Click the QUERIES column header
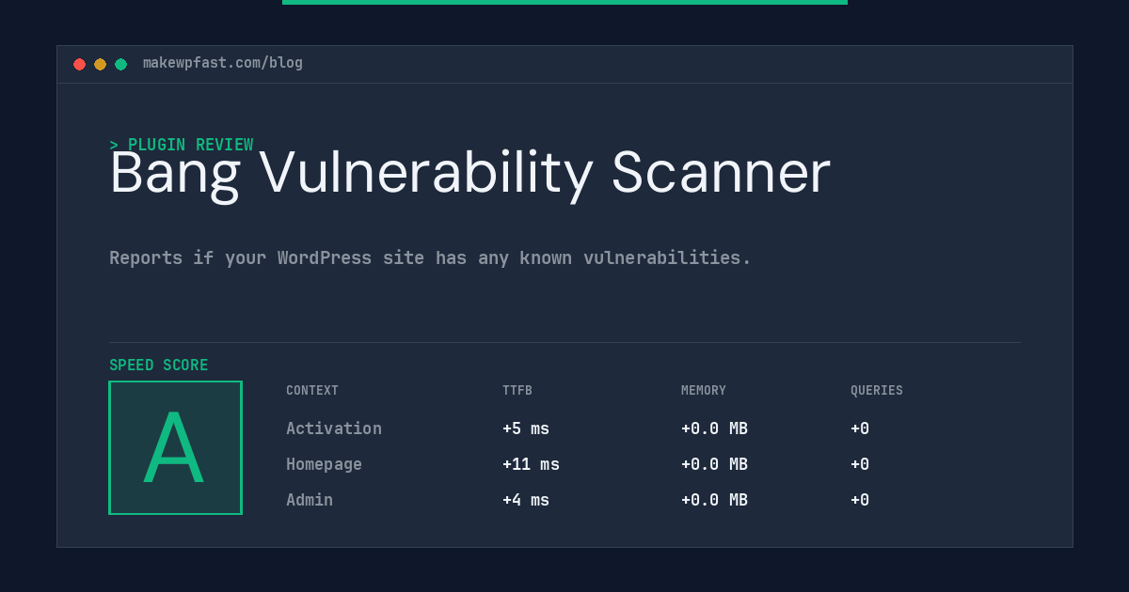This screenshot has width=1129, height=592. [877, 391]
